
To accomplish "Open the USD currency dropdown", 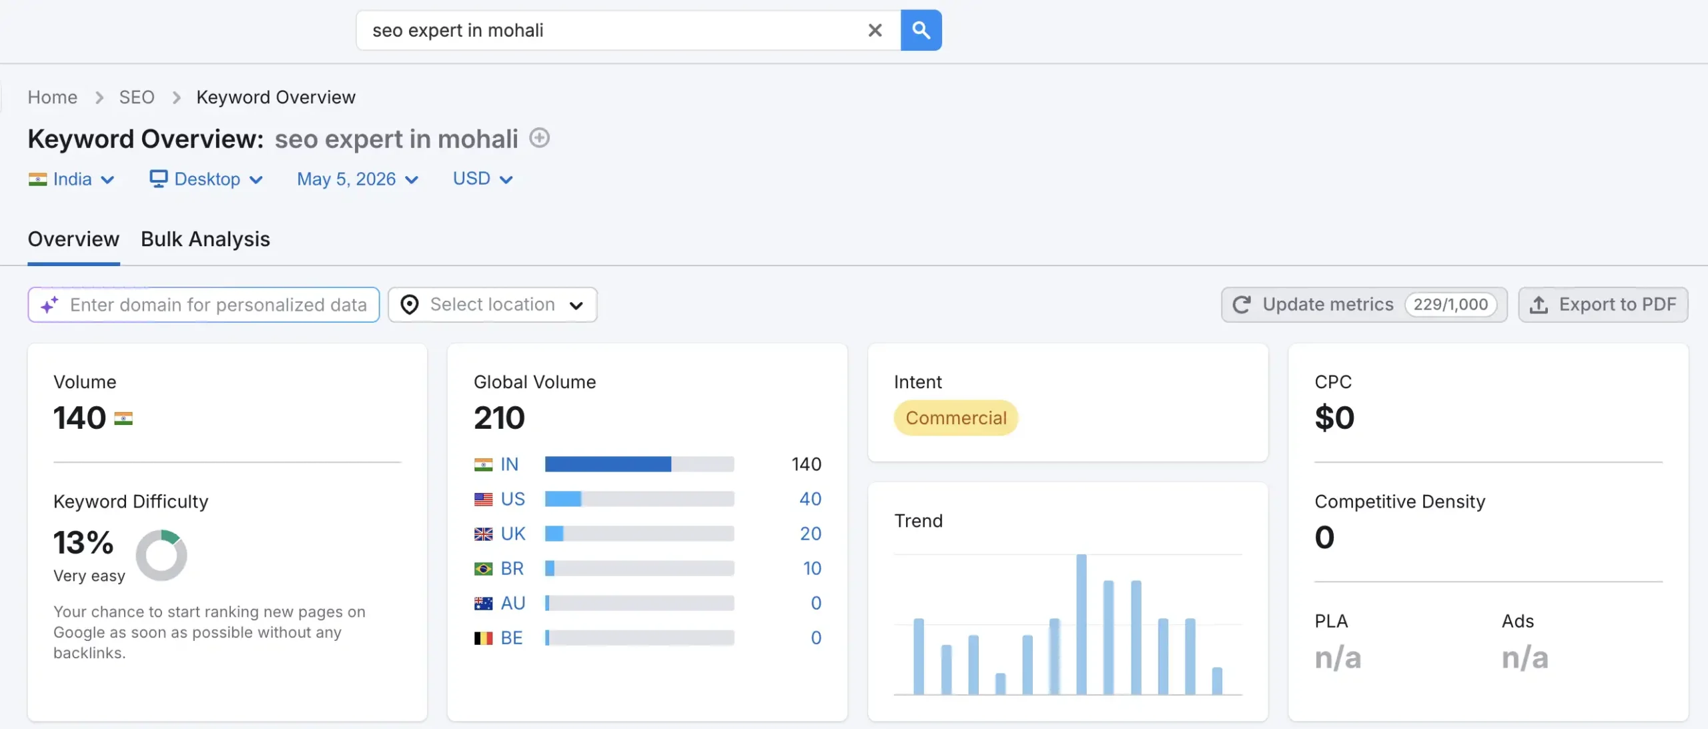I will [x=482, y=179].
